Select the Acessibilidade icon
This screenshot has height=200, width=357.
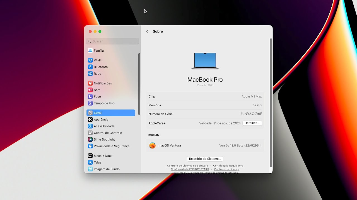pos(90,126)
